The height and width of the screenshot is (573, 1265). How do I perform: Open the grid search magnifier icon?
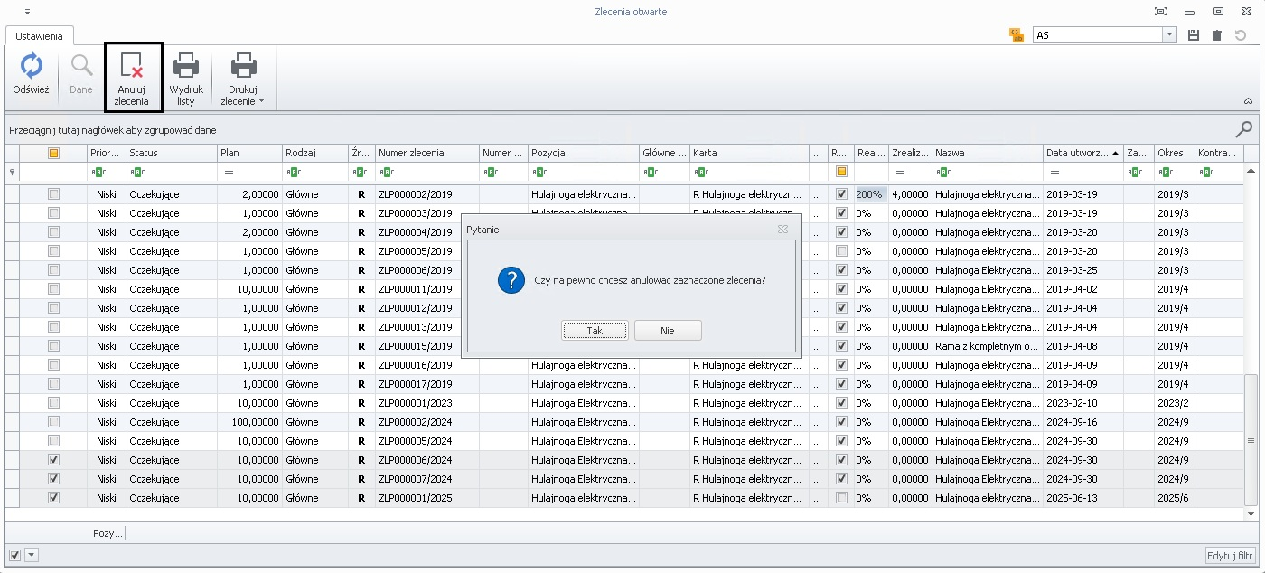click(1244, 129)
